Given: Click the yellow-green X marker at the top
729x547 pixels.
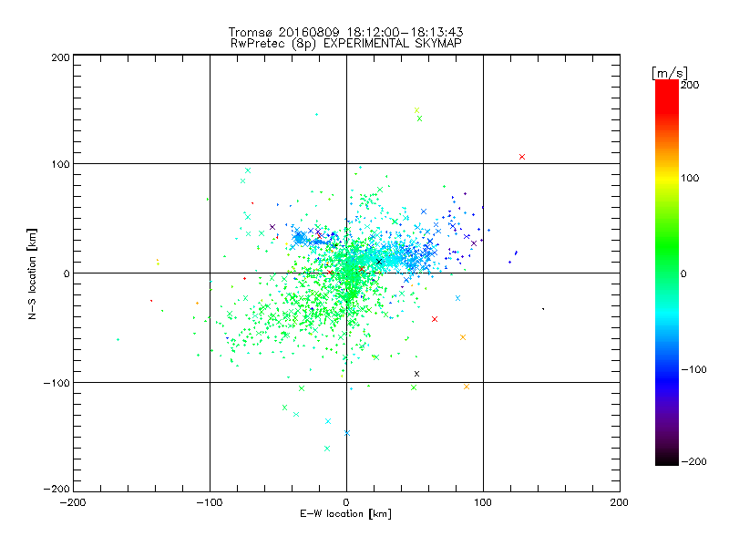Looking at the screenshot, I should pos(416,110).
